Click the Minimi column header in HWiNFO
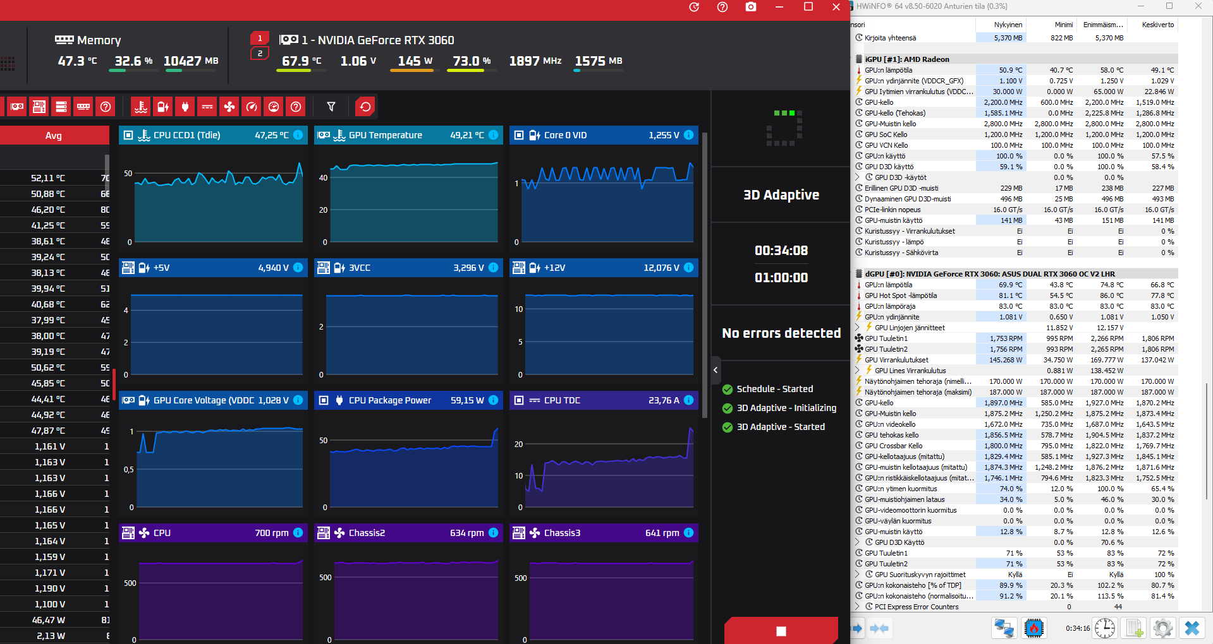 [x=1052, y=25]
